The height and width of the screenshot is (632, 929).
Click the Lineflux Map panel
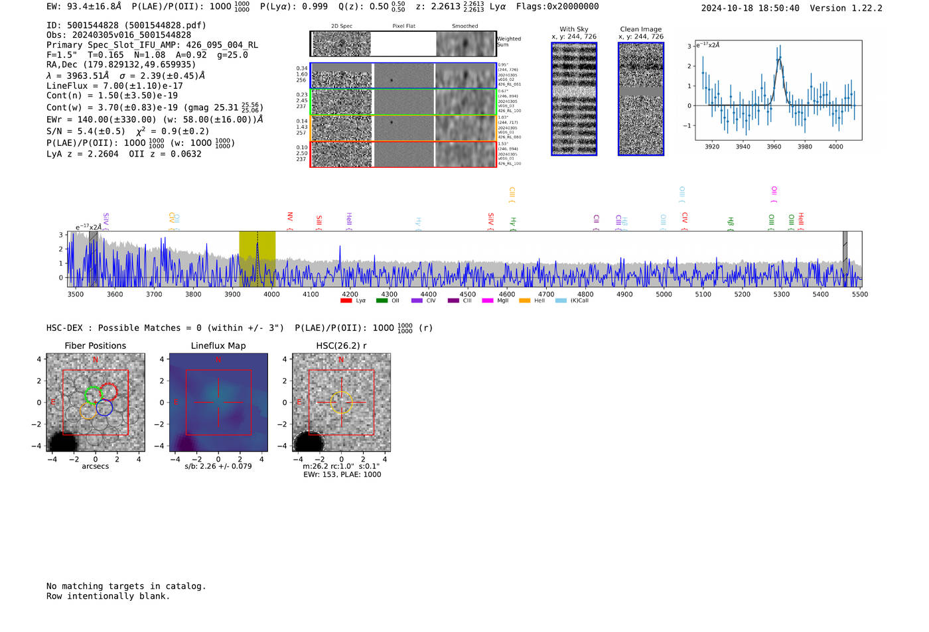pos(218,403)
